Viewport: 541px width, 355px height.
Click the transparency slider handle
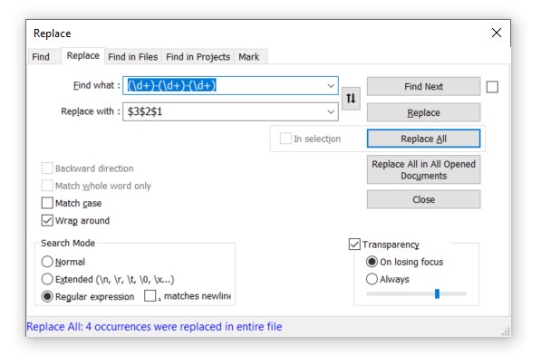[x=437, y=293]
